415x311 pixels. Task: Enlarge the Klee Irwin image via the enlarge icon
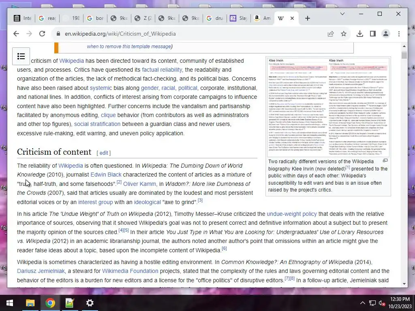(385, 160)
